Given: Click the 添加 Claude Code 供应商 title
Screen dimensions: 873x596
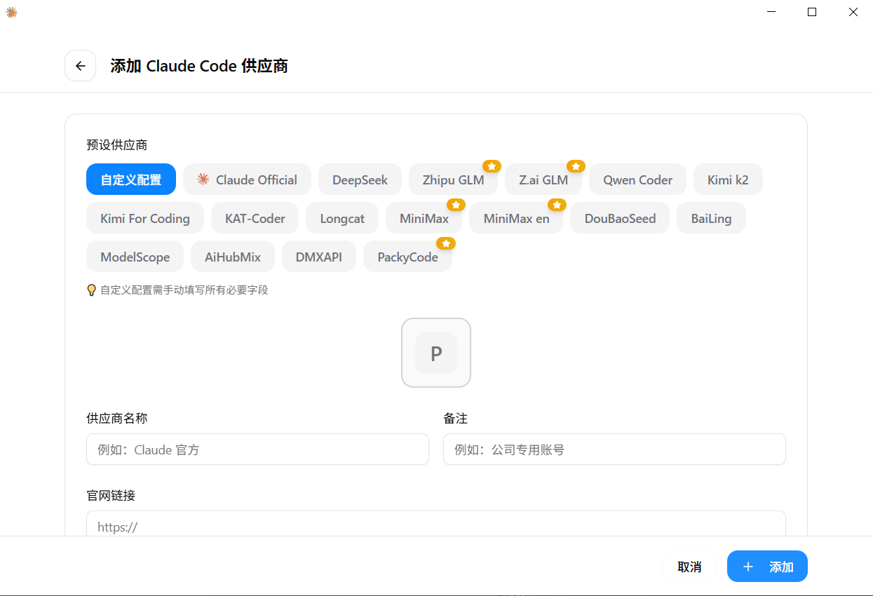Looking at the screenshot, I should coord(199,66).
